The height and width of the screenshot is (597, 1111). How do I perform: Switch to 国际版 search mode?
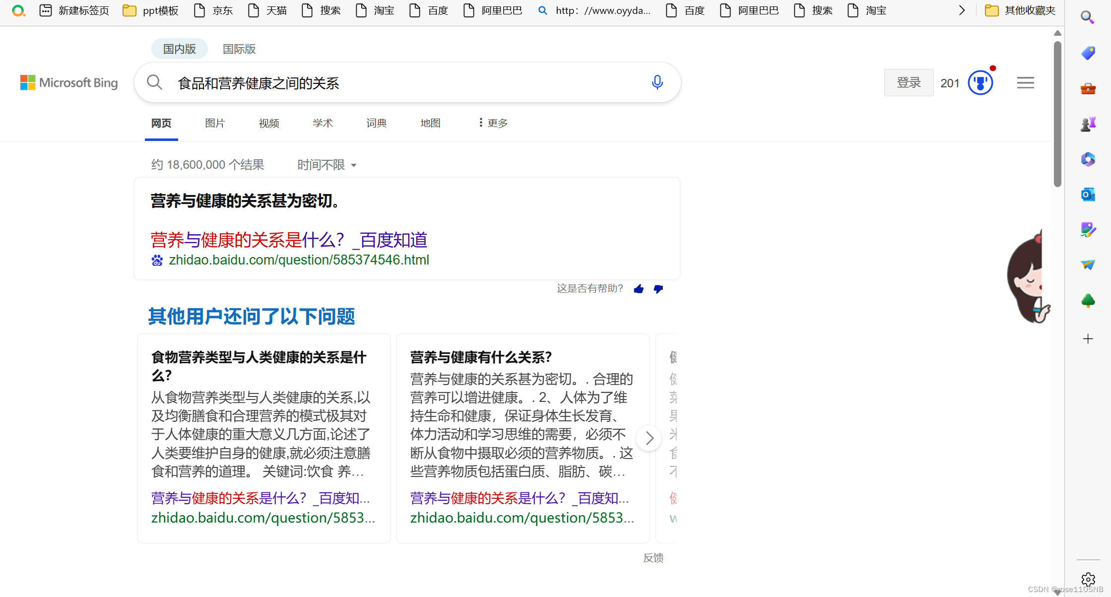(239, 49)
